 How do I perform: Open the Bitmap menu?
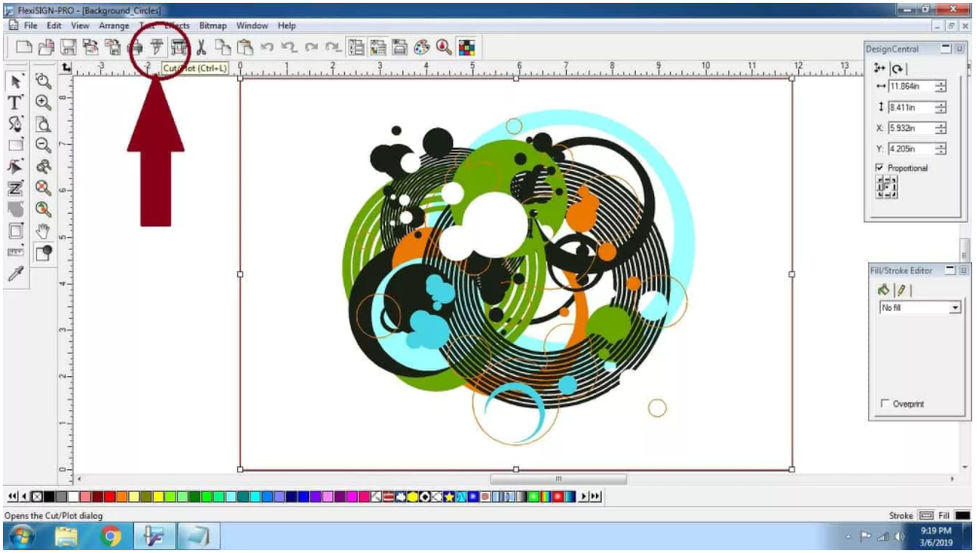(x=213, y=25)
